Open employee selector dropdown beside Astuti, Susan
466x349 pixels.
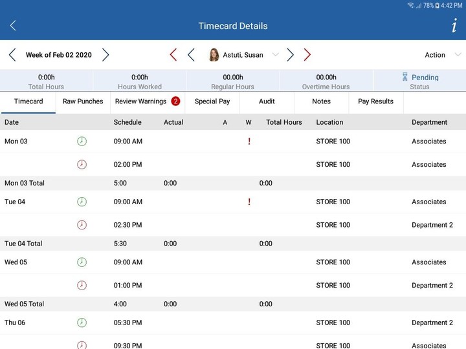click(x=275, y=55)
